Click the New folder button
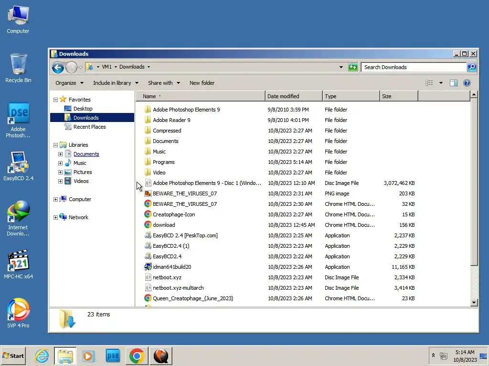This screenshot has width=489, height=366. (x=202, y=83)
